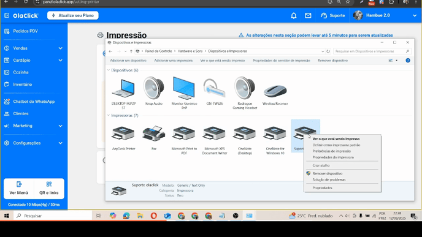
Task: Collapse the Impressoras (7) group
Action: [x=109, y=115]
